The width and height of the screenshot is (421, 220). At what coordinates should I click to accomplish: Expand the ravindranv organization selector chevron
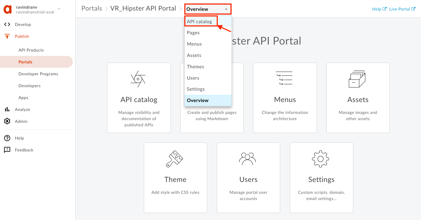[59, 9]
